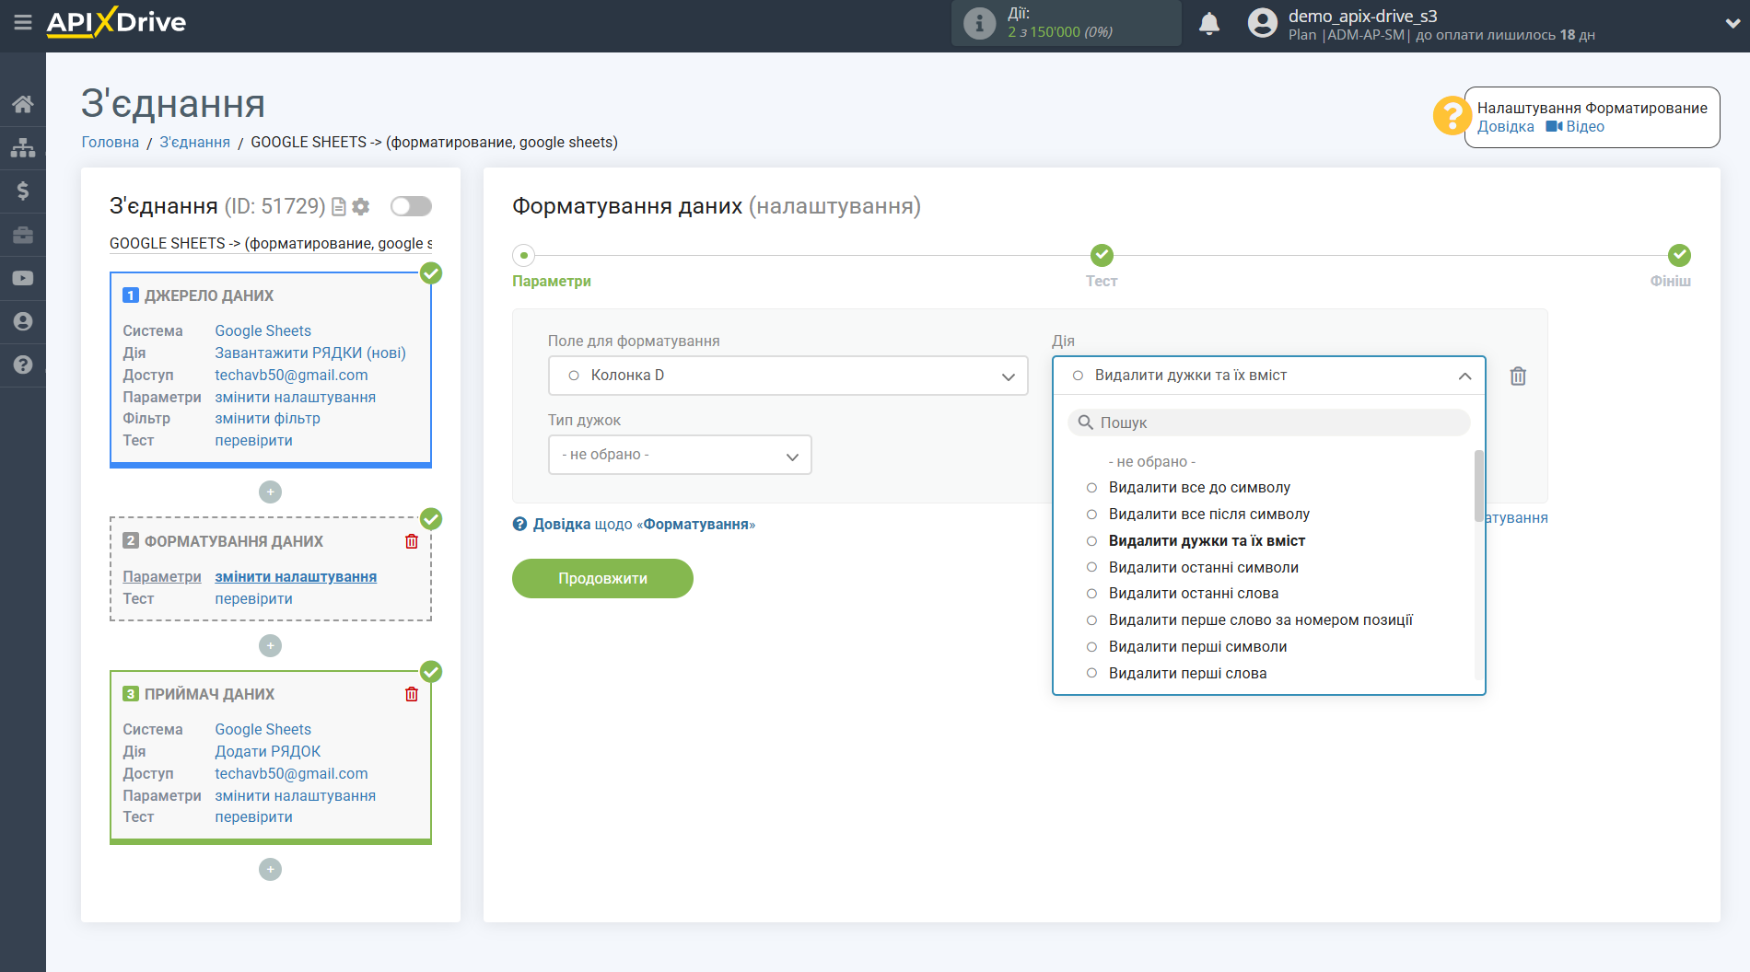Viewport: 1750px width, 972px height.
Task: Click змінити фільтр in source block
Action: pos(267,419)
